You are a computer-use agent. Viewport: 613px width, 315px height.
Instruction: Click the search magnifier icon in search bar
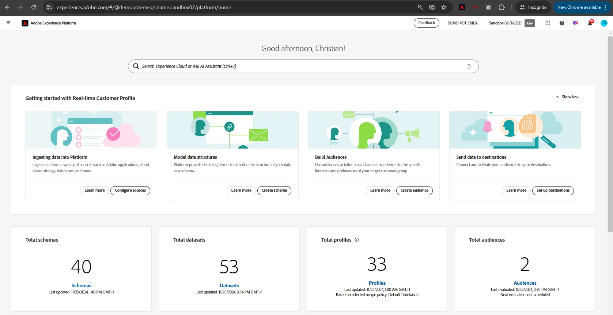click(x=136, y=66)
